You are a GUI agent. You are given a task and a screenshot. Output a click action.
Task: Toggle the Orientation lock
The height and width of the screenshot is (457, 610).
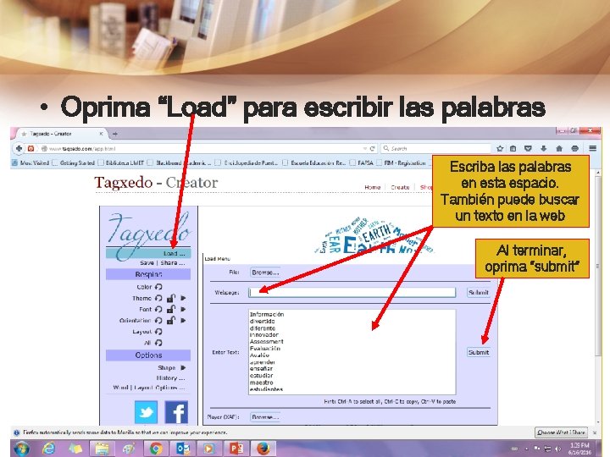171,321
